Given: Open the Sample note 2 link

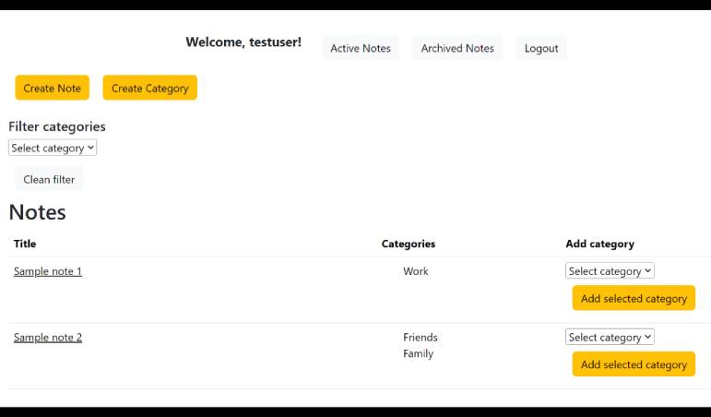Looking at the screenshot, I should [48, 337].
